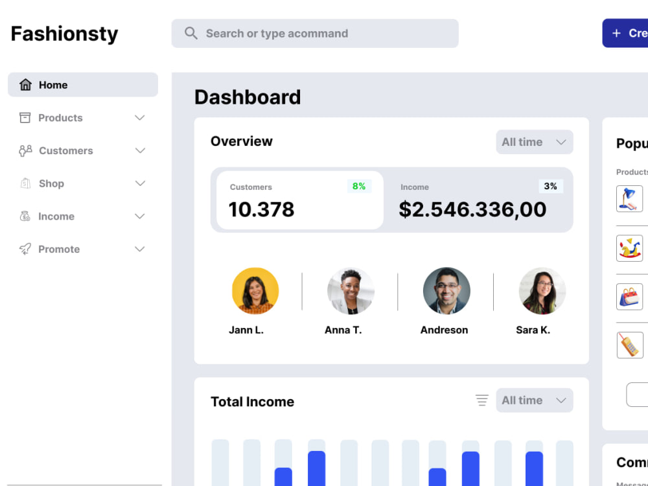Click the Promote rocket icon
This screenshot has width=648, height=486.
pyautogui.click(x=25, y=249)
